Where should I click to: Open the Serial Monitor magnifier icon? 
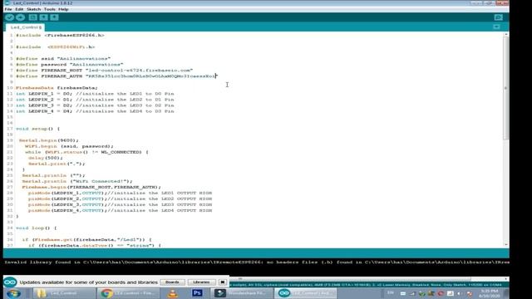click(x=498, y=17)
